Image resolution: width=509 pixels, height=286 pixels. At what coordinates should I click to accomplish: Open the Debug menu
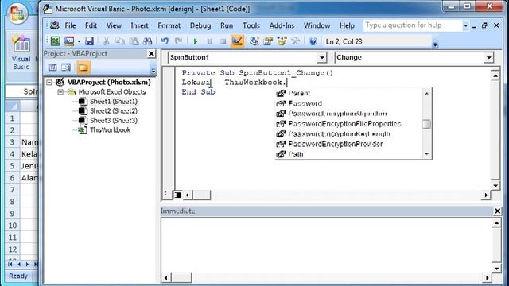[200, 25]
